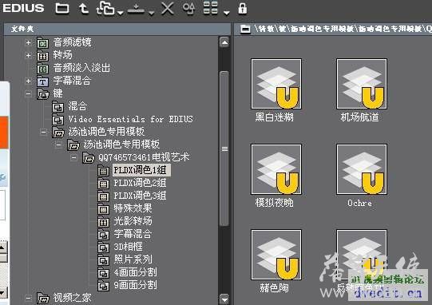Select the 视频之家 tree item

coord(72,298)
